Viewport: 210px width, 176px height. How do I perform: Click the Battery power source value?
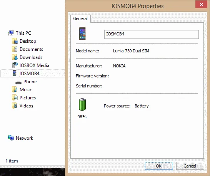point(142,106)
